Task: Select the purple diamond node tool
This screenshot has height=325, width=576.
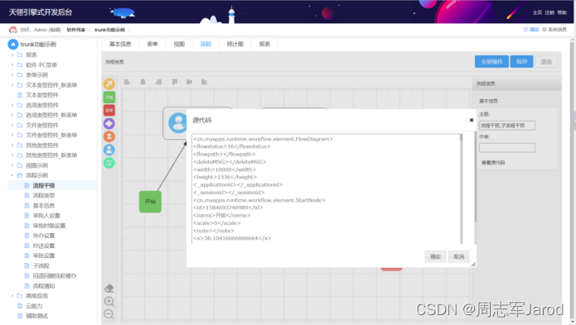Action: click(x=109, y=123)
